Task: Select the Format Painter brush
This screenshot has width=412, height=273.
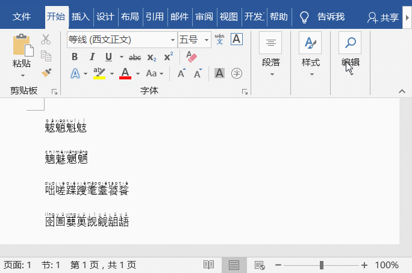Action: coord(46,73)
